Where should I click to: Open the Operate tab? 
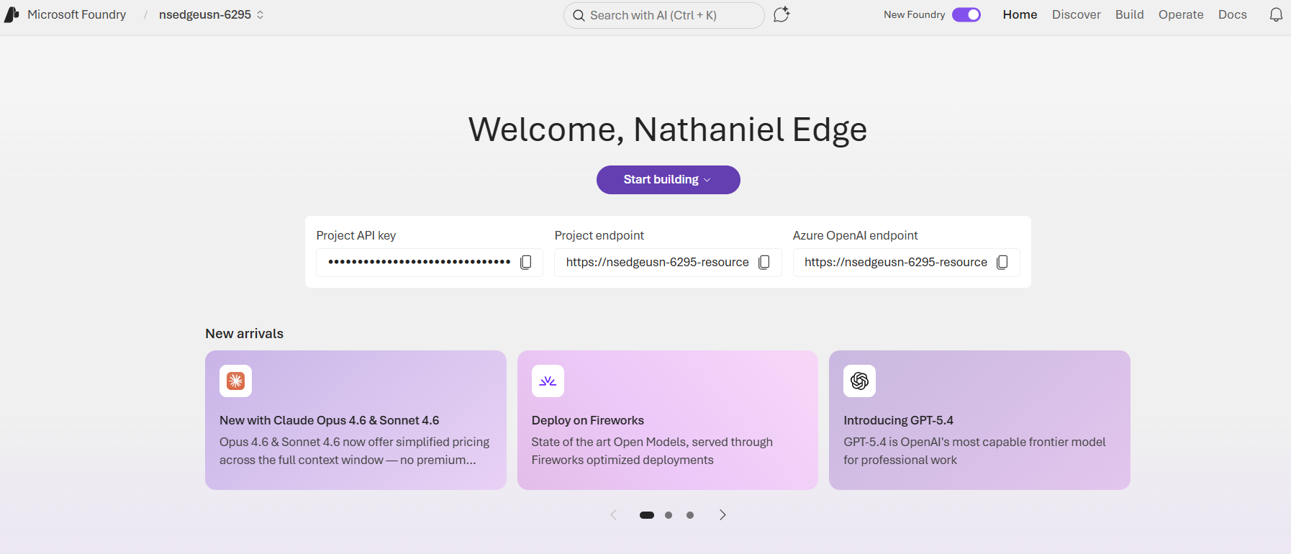(1181, 14)
